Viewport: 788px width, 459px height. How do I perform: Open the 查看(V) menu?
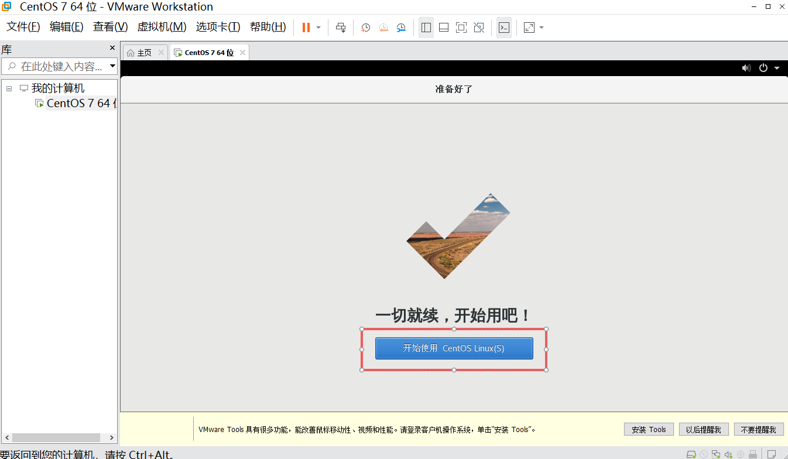110,27
